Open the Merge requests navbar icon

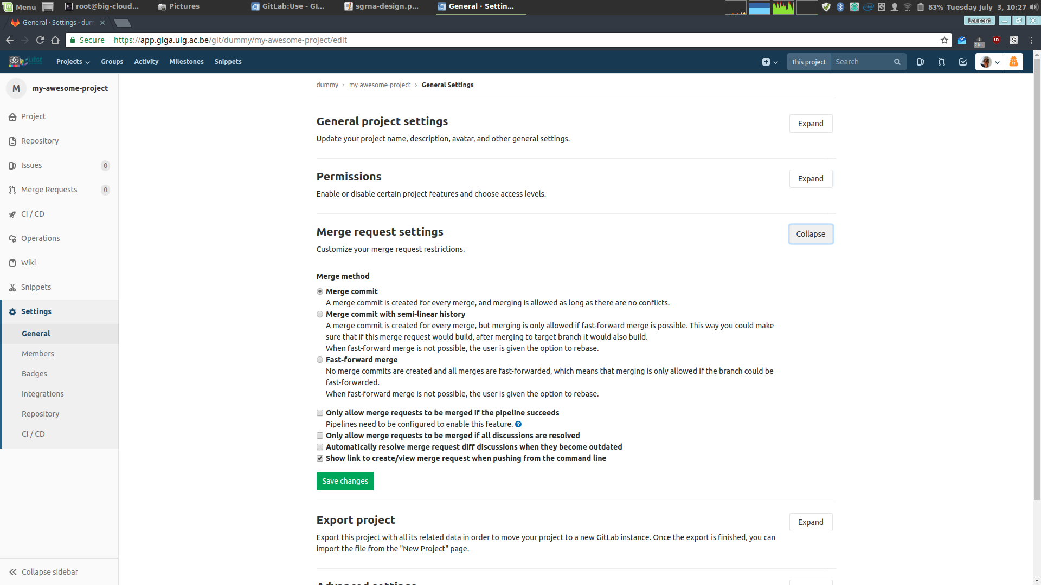942,62
